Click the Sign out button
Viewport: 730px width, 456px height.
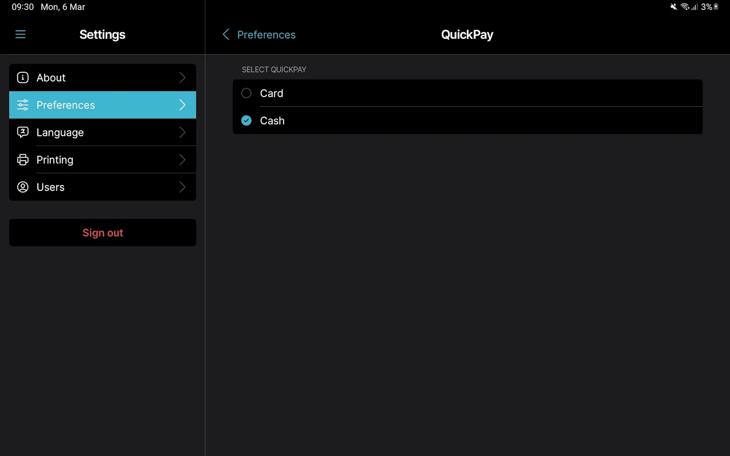103,233
